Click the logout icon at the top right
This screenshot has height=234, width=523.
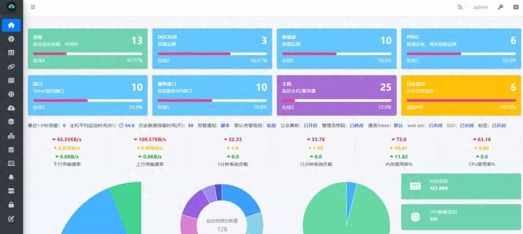point(516,7)
